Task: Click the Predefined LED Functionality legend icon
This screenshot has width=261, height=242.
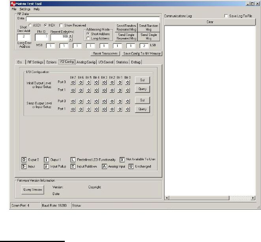Action: point(73,160)
